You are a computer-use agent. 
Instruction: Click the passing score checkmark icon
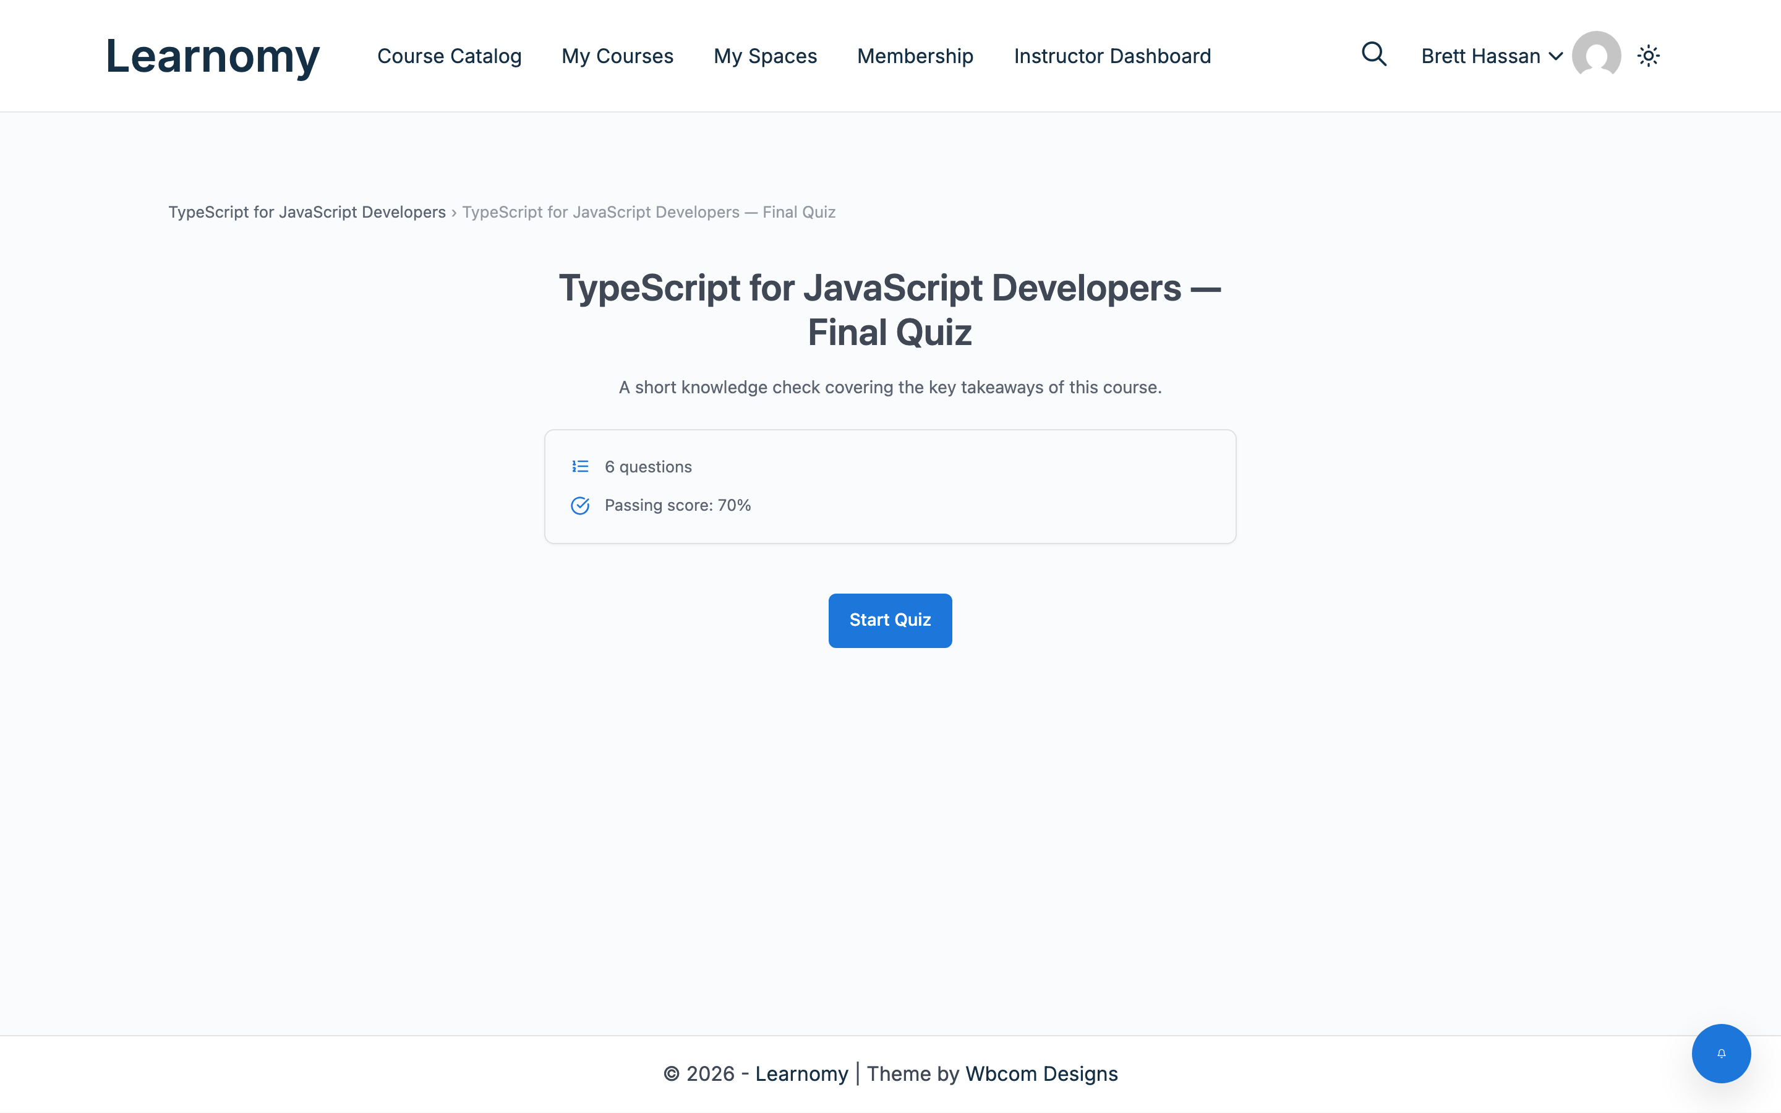point(580,506)
